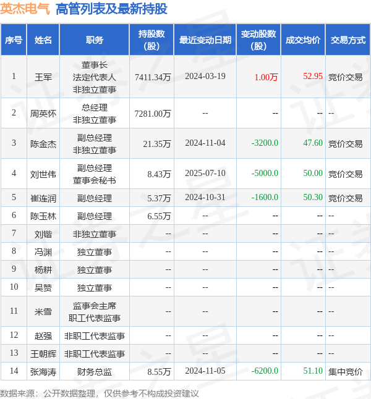The width and height of the screenshot is (371, 399).
Task: Click the red price 52.95
Action: [313, 77]
